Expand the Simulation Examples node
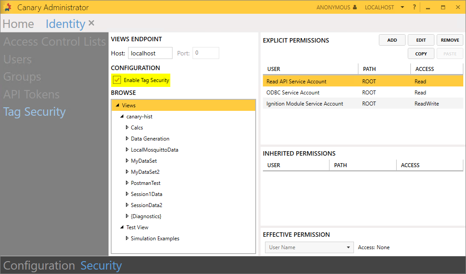466x274 pixels. [x=127, y=239]
